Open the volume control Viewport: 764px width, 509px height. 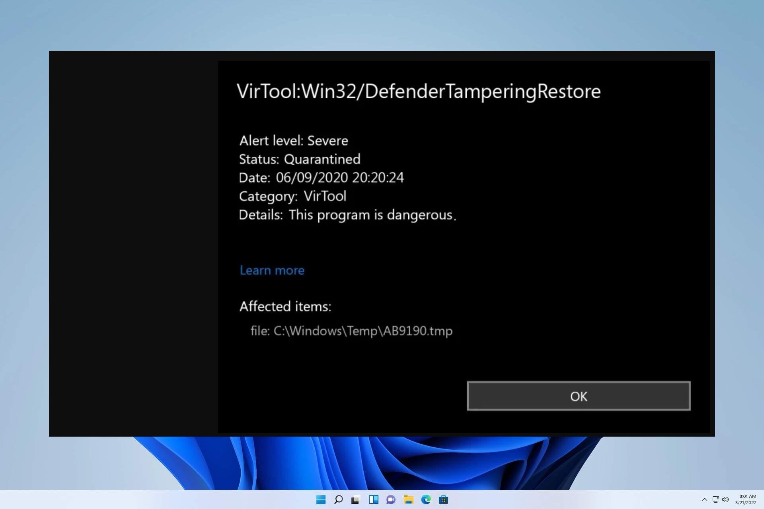[x=725, y=499]
